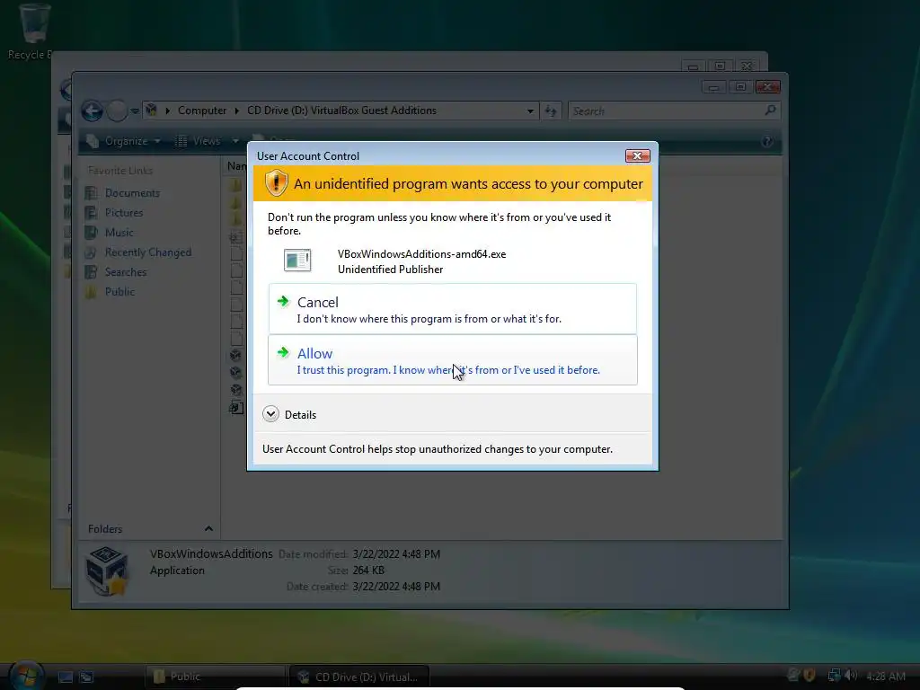Viewport: 920px width, 690px height.
Task: Click the Documents folder icon
Action: tap(91, 193)
